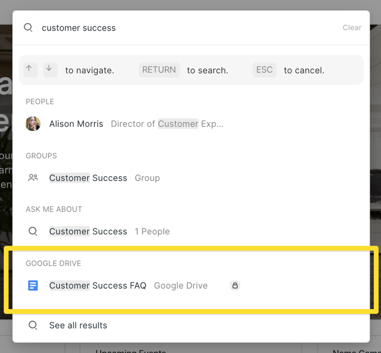Click the 'Google Drive' source label on FAQ result

click(x=181, y=285)
